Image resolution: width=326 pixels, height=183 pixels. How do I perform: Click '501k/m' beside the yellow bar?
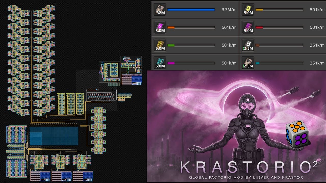(x=317, y=10)
